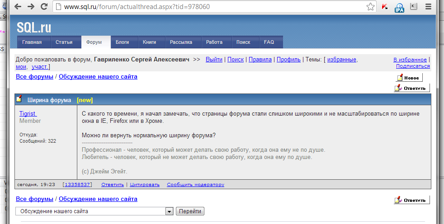This screenshot has width=444, height=224.
Task: Bookmark page with the star icon
Action: [x=370, y=7]
